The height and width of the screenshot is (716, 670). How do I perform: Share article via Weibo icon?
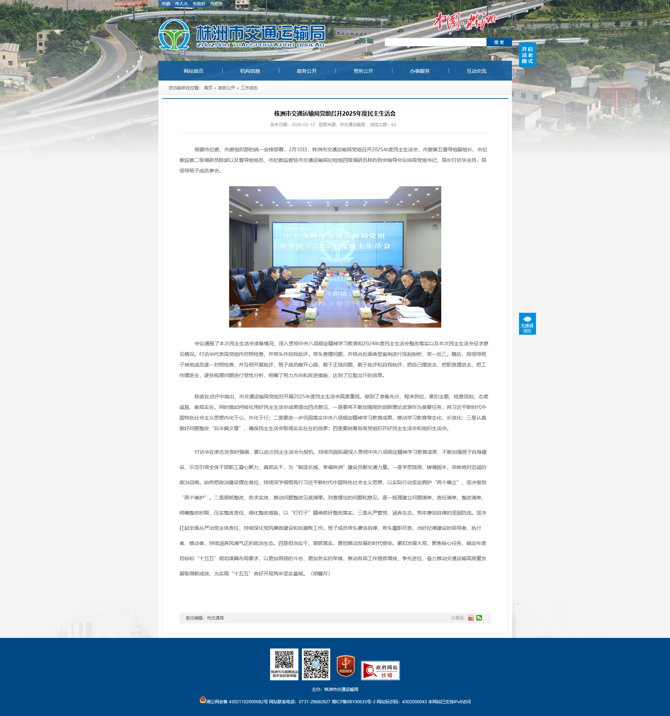click(471, 618)
